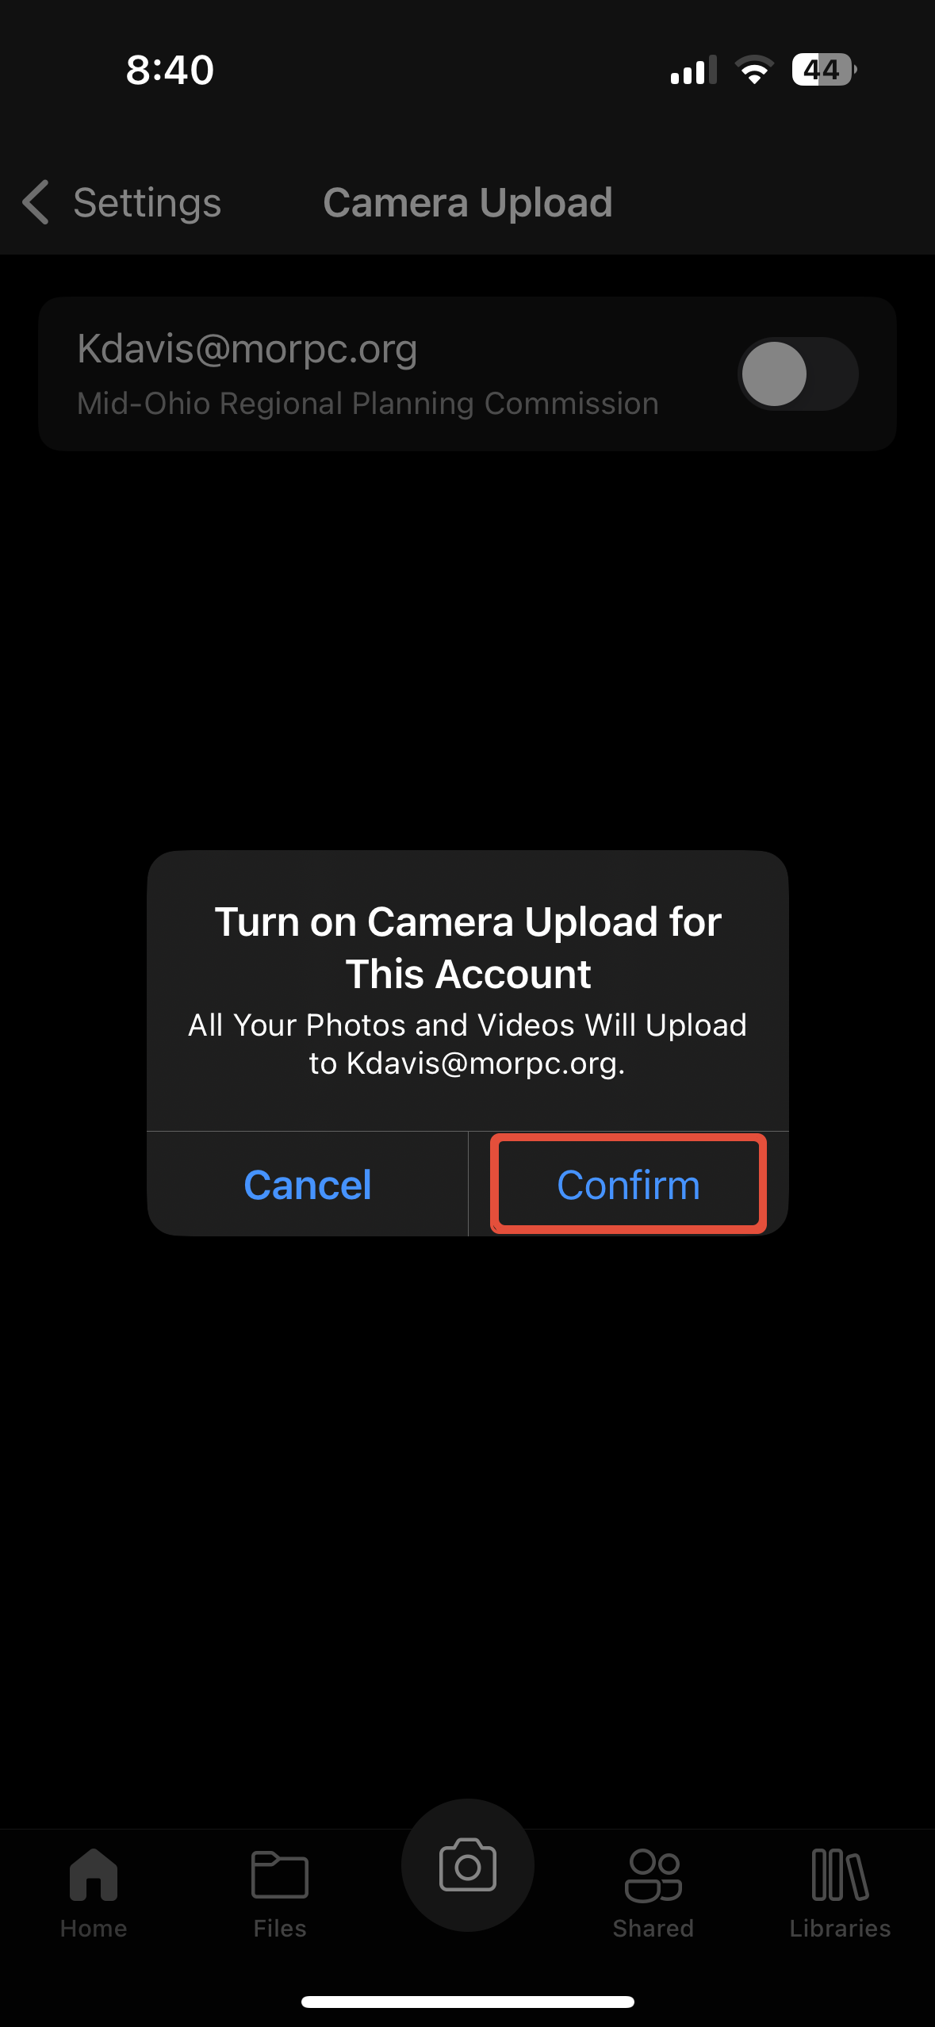The width and height of the screenshot is (935, 2027).
Task: Tap the cellular signal bars icon
Action: click(693, 70)
